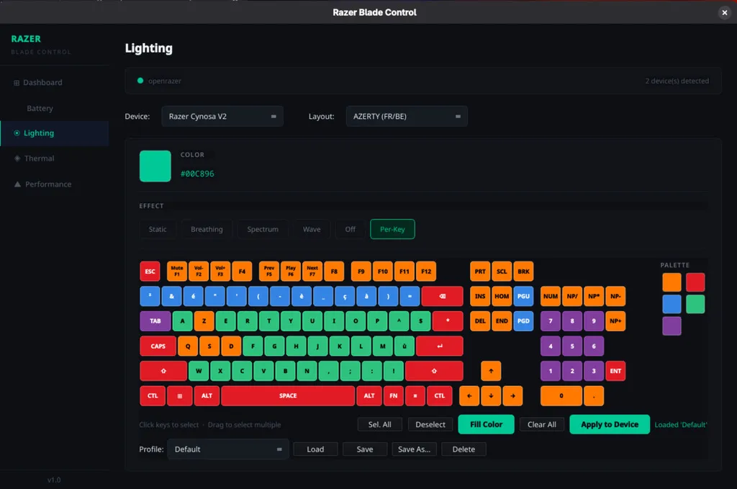Click the Fill Color button
Screen dimensions: 737x489
(x=486, y=424)
